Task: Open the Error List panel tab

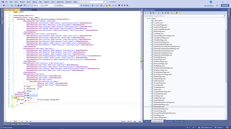Action: point(6,124)
